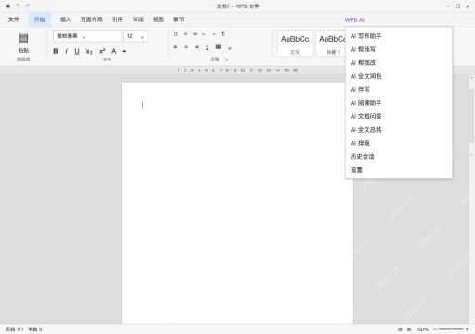Choose AI 帮我写 from menu
This screenshot has width=475, height=334.
(399, 49)
